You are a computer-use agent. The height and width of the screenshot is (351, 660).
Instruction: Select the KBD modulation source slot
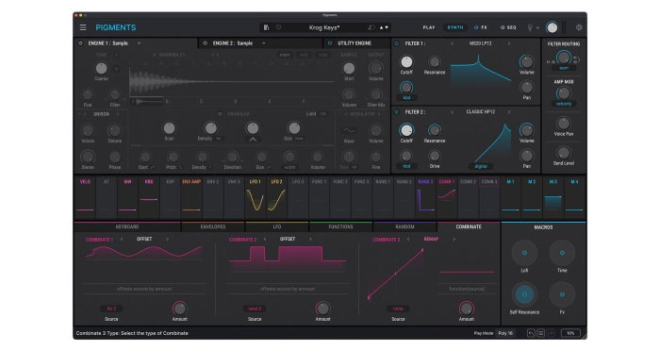149,196
